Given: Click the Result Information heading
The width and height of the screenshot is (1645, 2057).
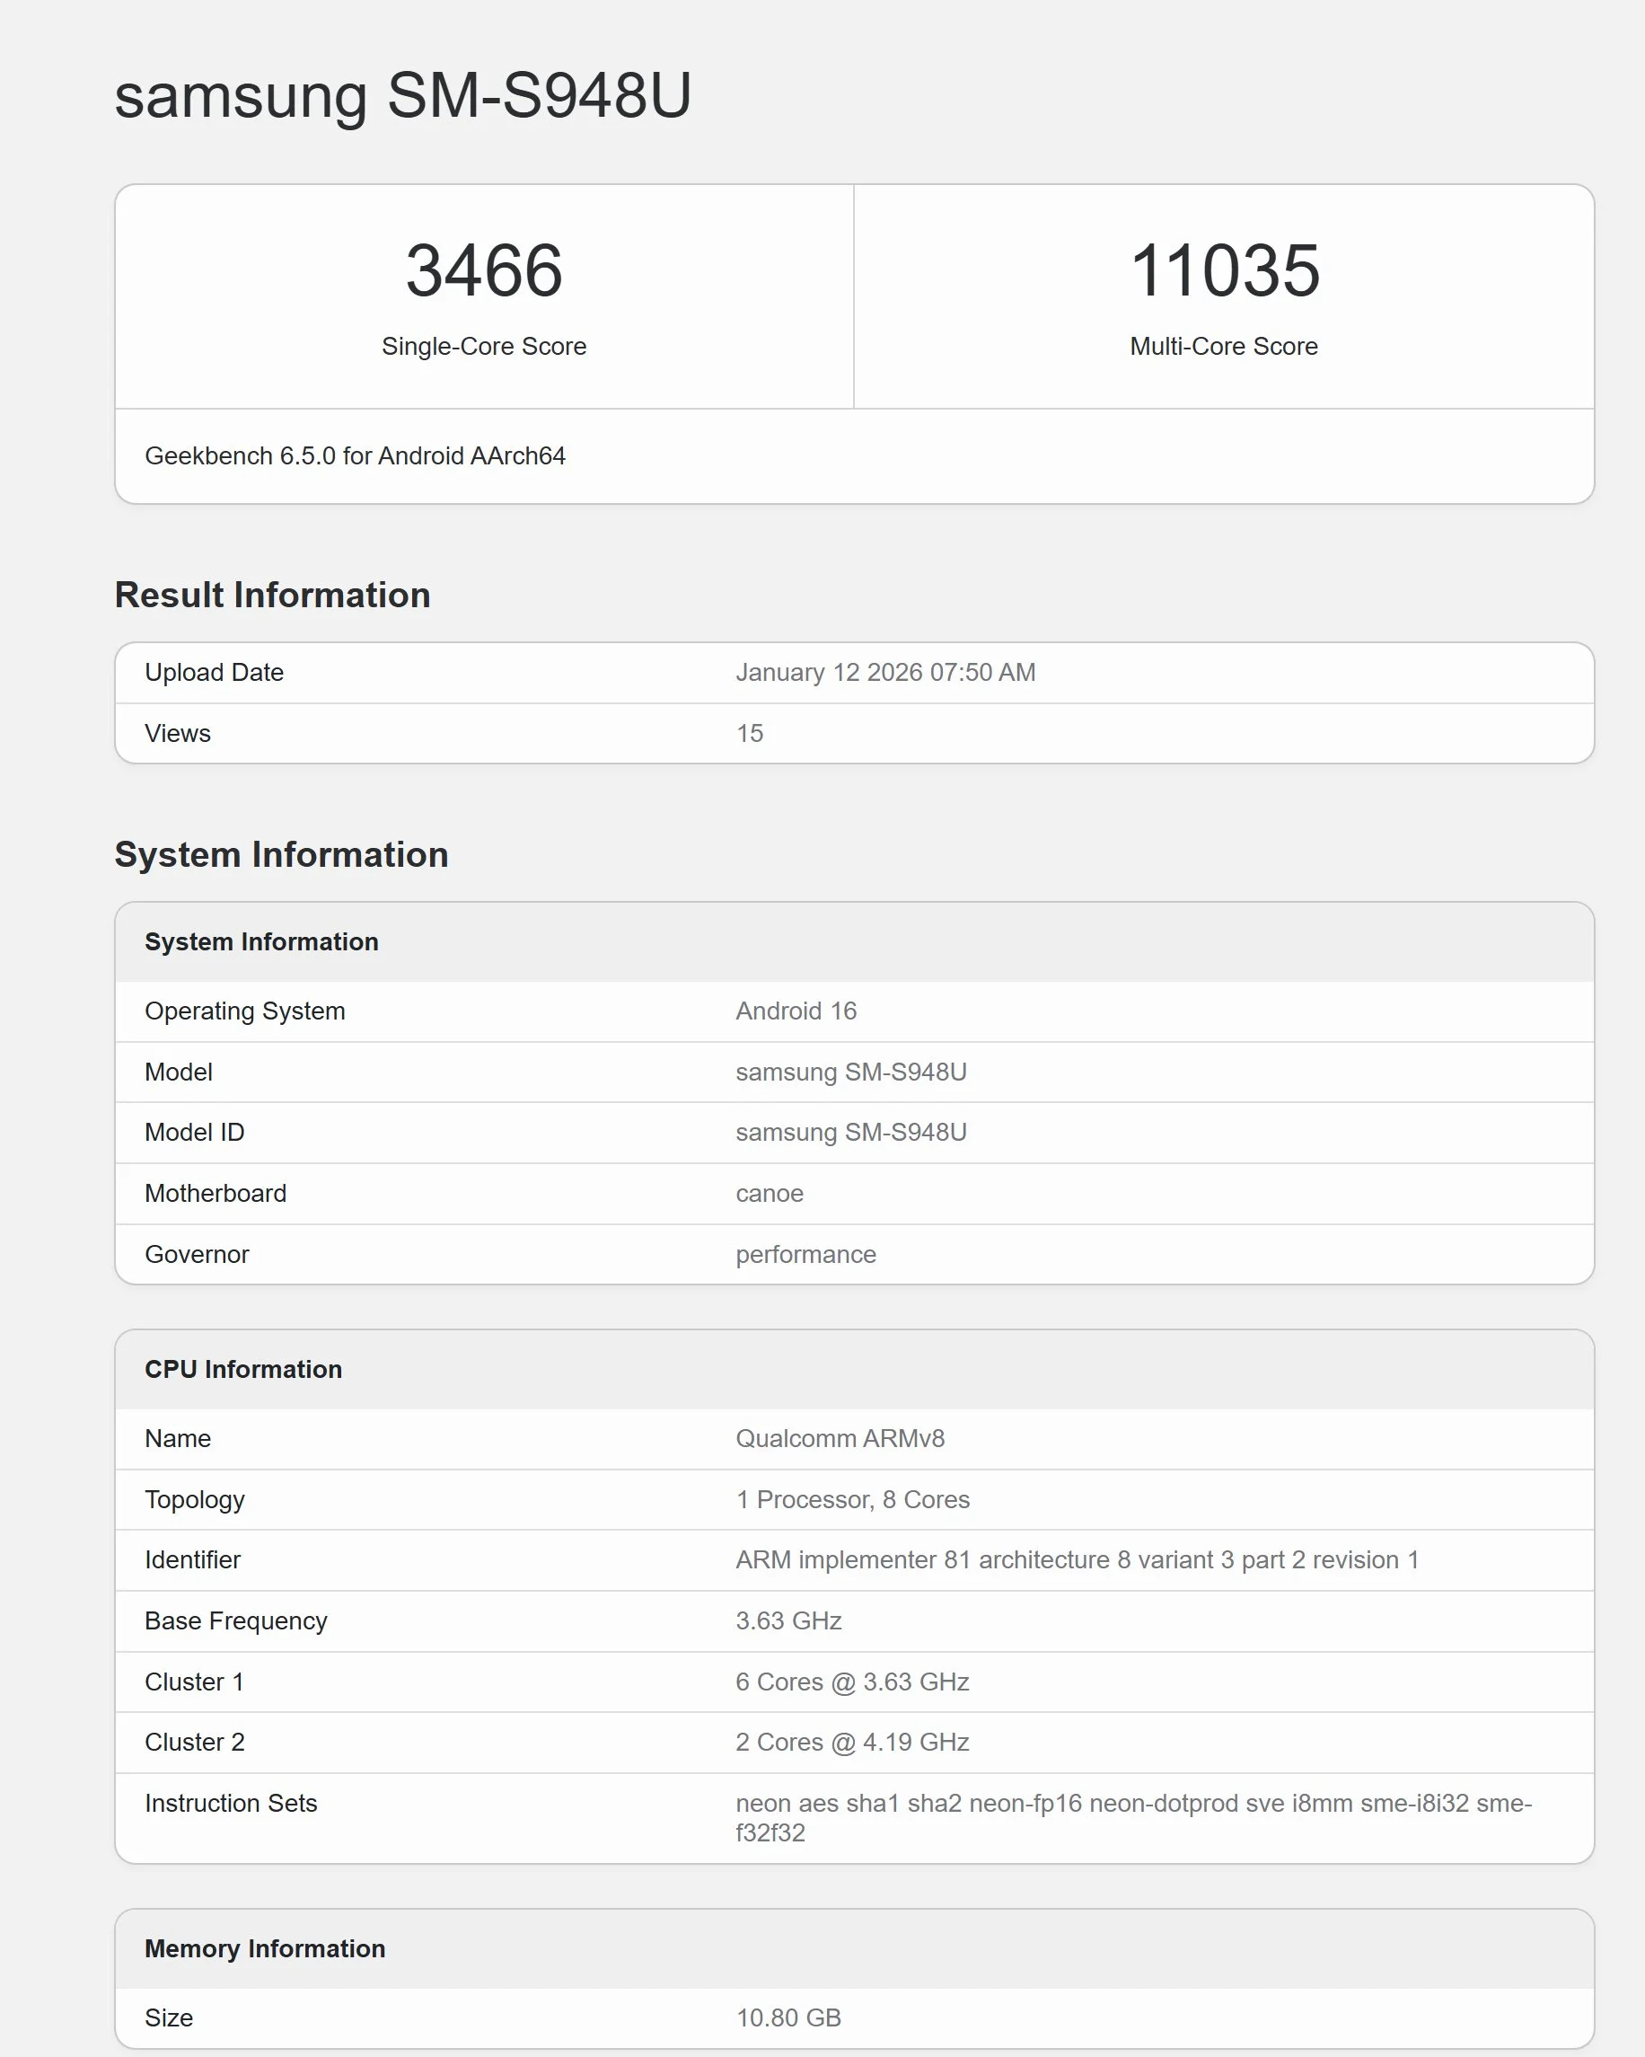Looking at the screenshot, I should [x=272, y=595].
